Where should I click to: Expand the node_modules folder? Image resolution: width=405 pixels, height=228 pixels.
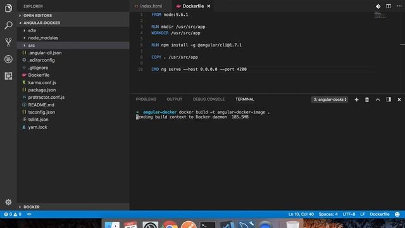pyautogui.click(x=73, y=38)
